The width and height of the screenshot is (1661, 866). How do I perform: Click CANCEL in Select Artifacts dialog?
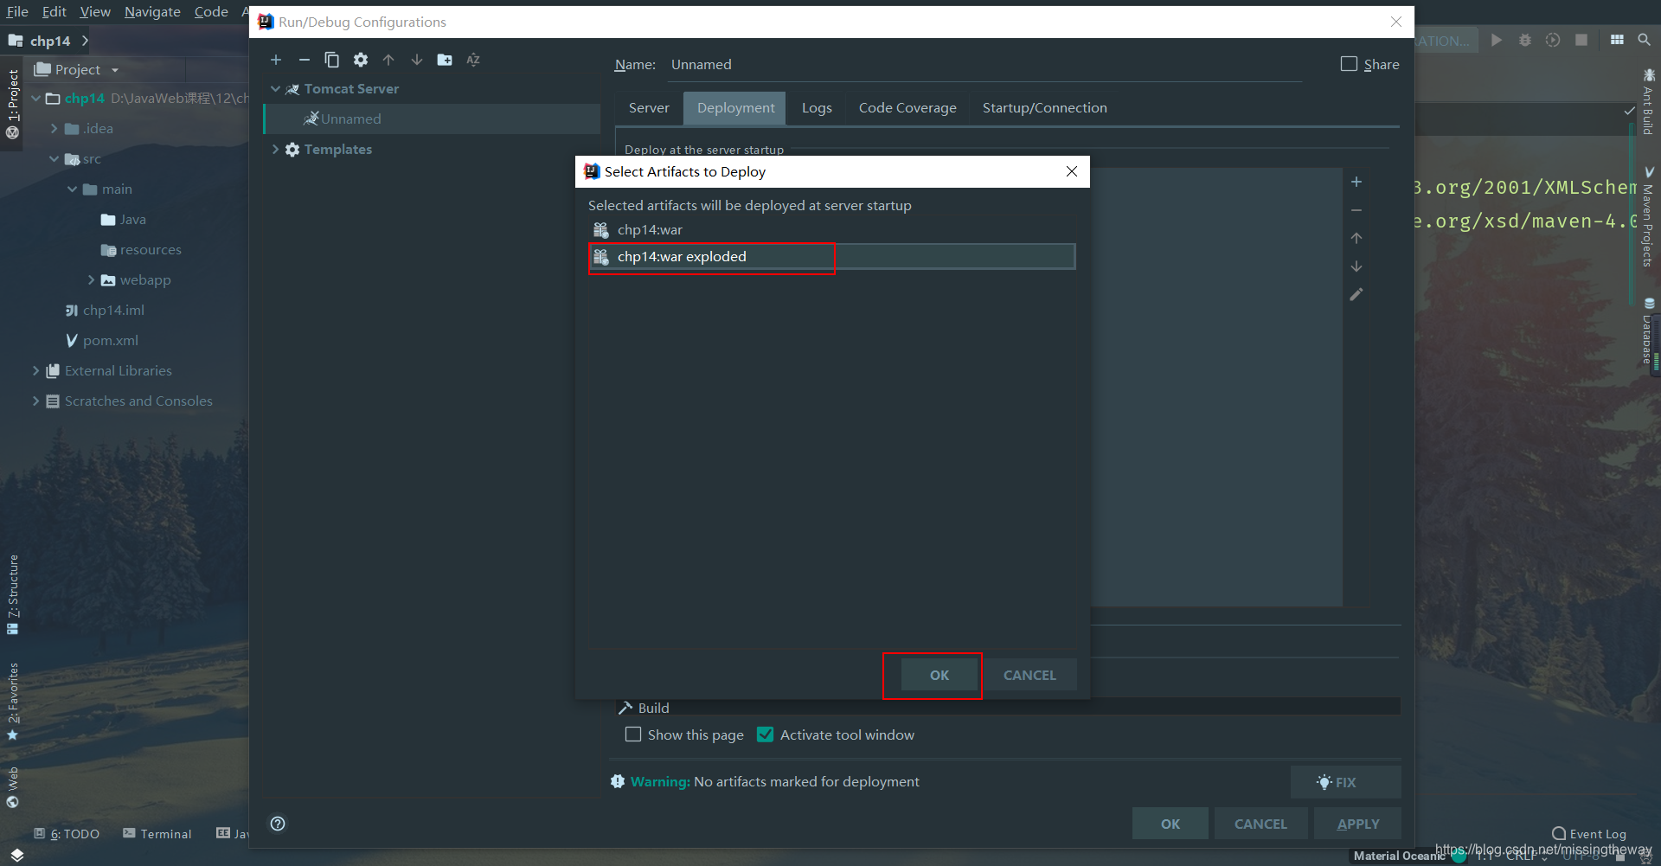click(1029, 675)
